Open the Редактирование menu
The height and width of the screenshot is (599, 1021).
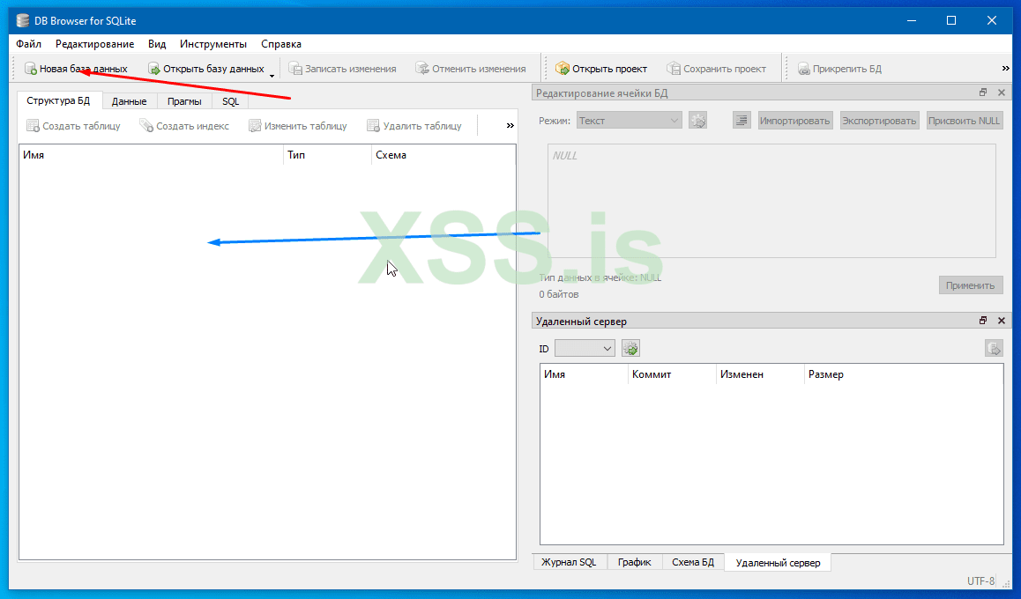pyautogui.click(x=95, y=43)
